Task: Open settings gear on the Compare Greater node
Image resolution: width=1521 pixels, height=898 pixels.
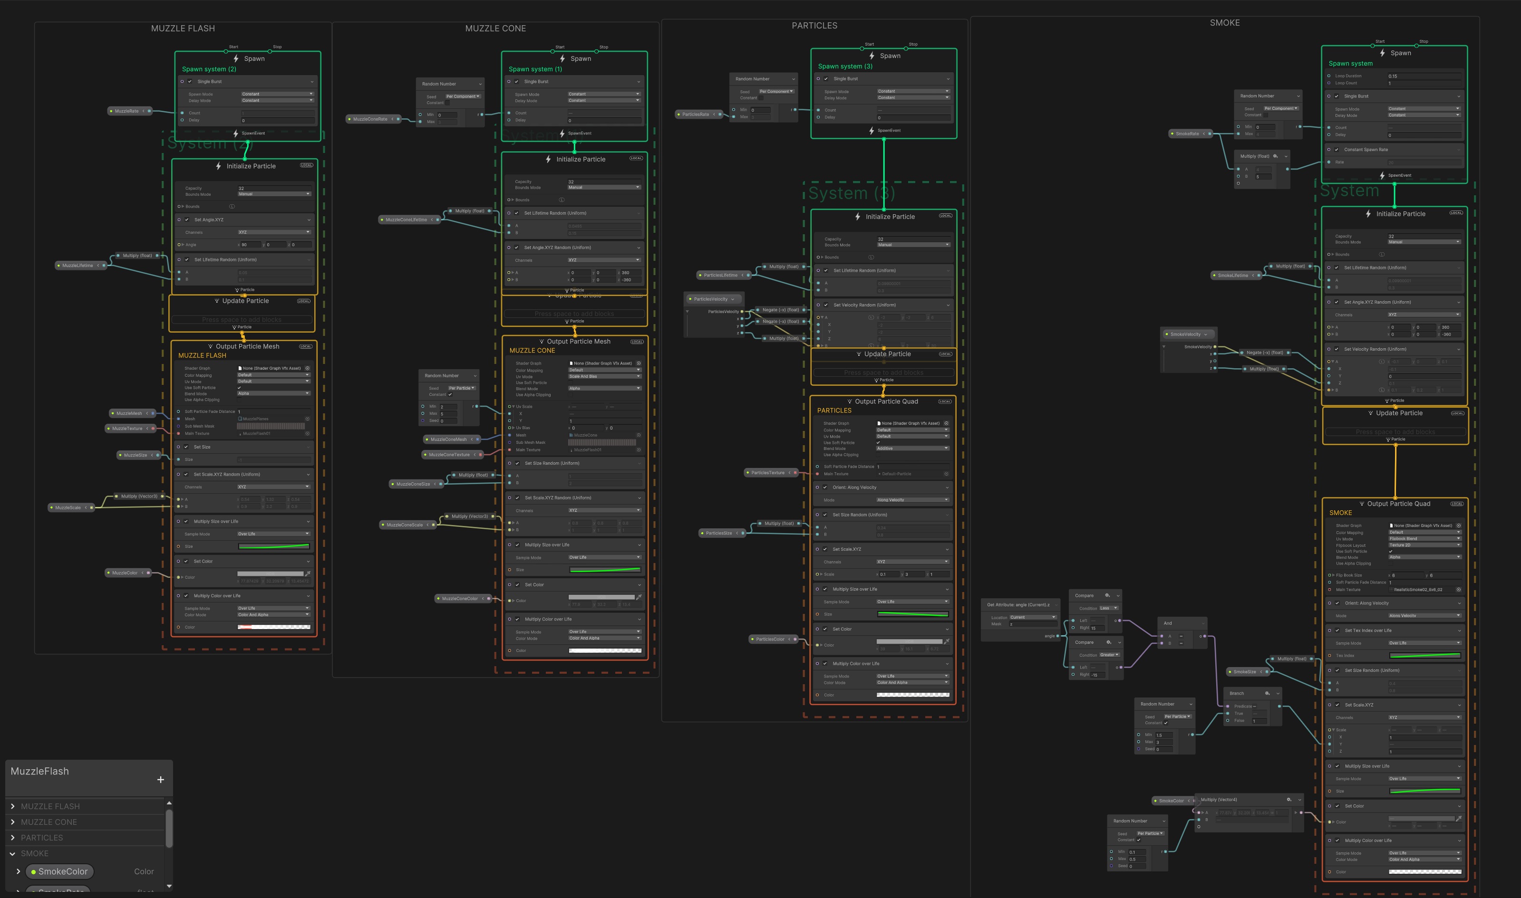Action: coord(1109,642)
